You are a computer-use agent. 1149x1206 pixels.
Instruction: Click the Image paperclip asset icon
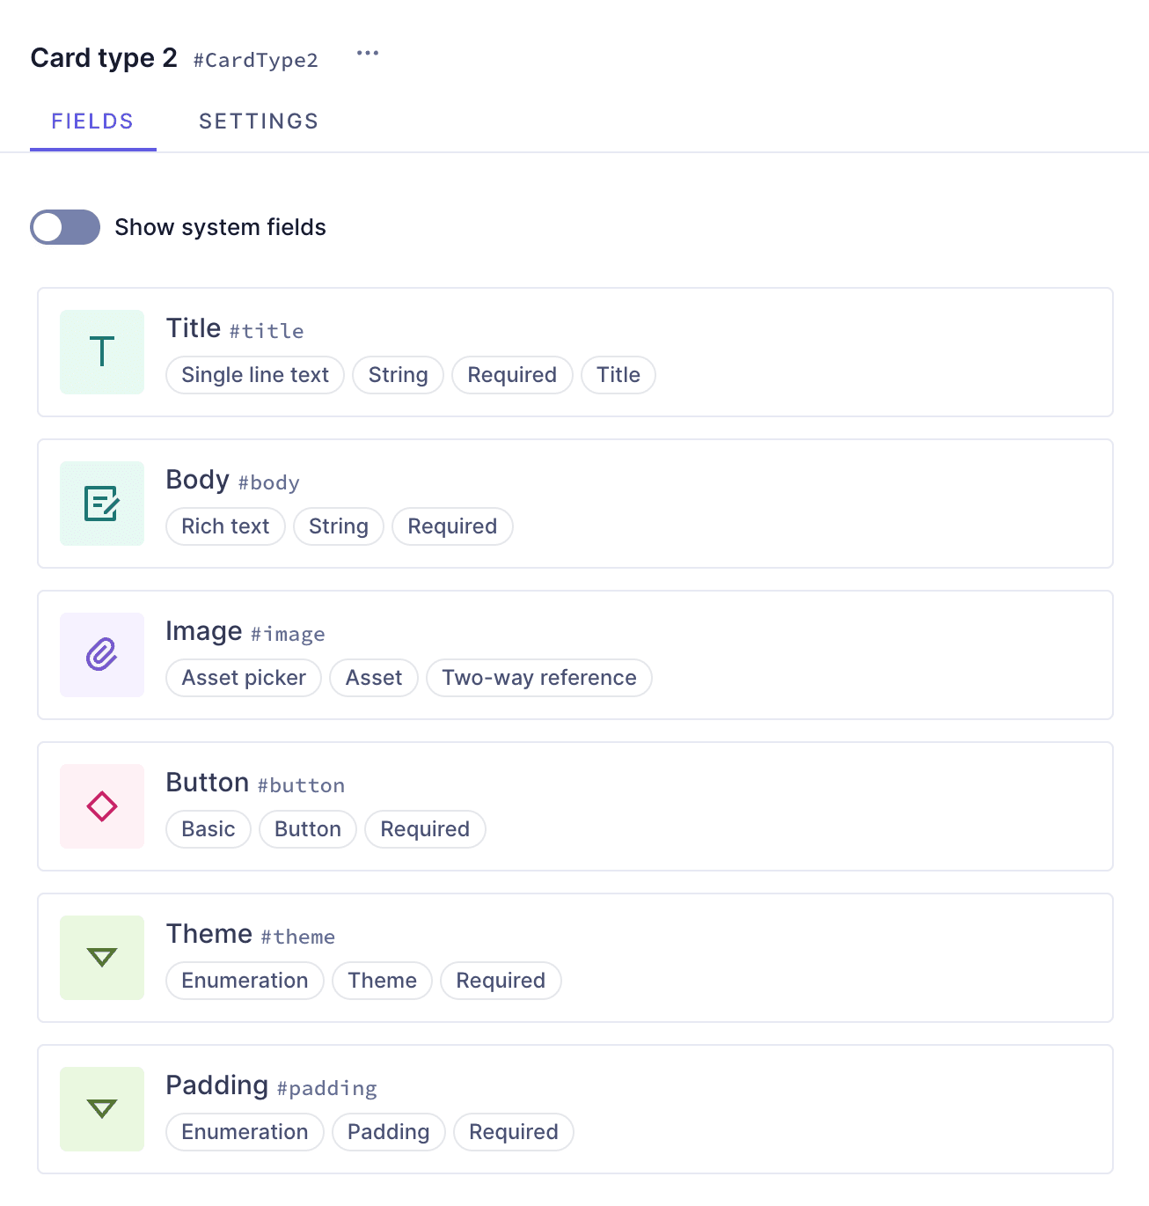[x=102, y=655]
